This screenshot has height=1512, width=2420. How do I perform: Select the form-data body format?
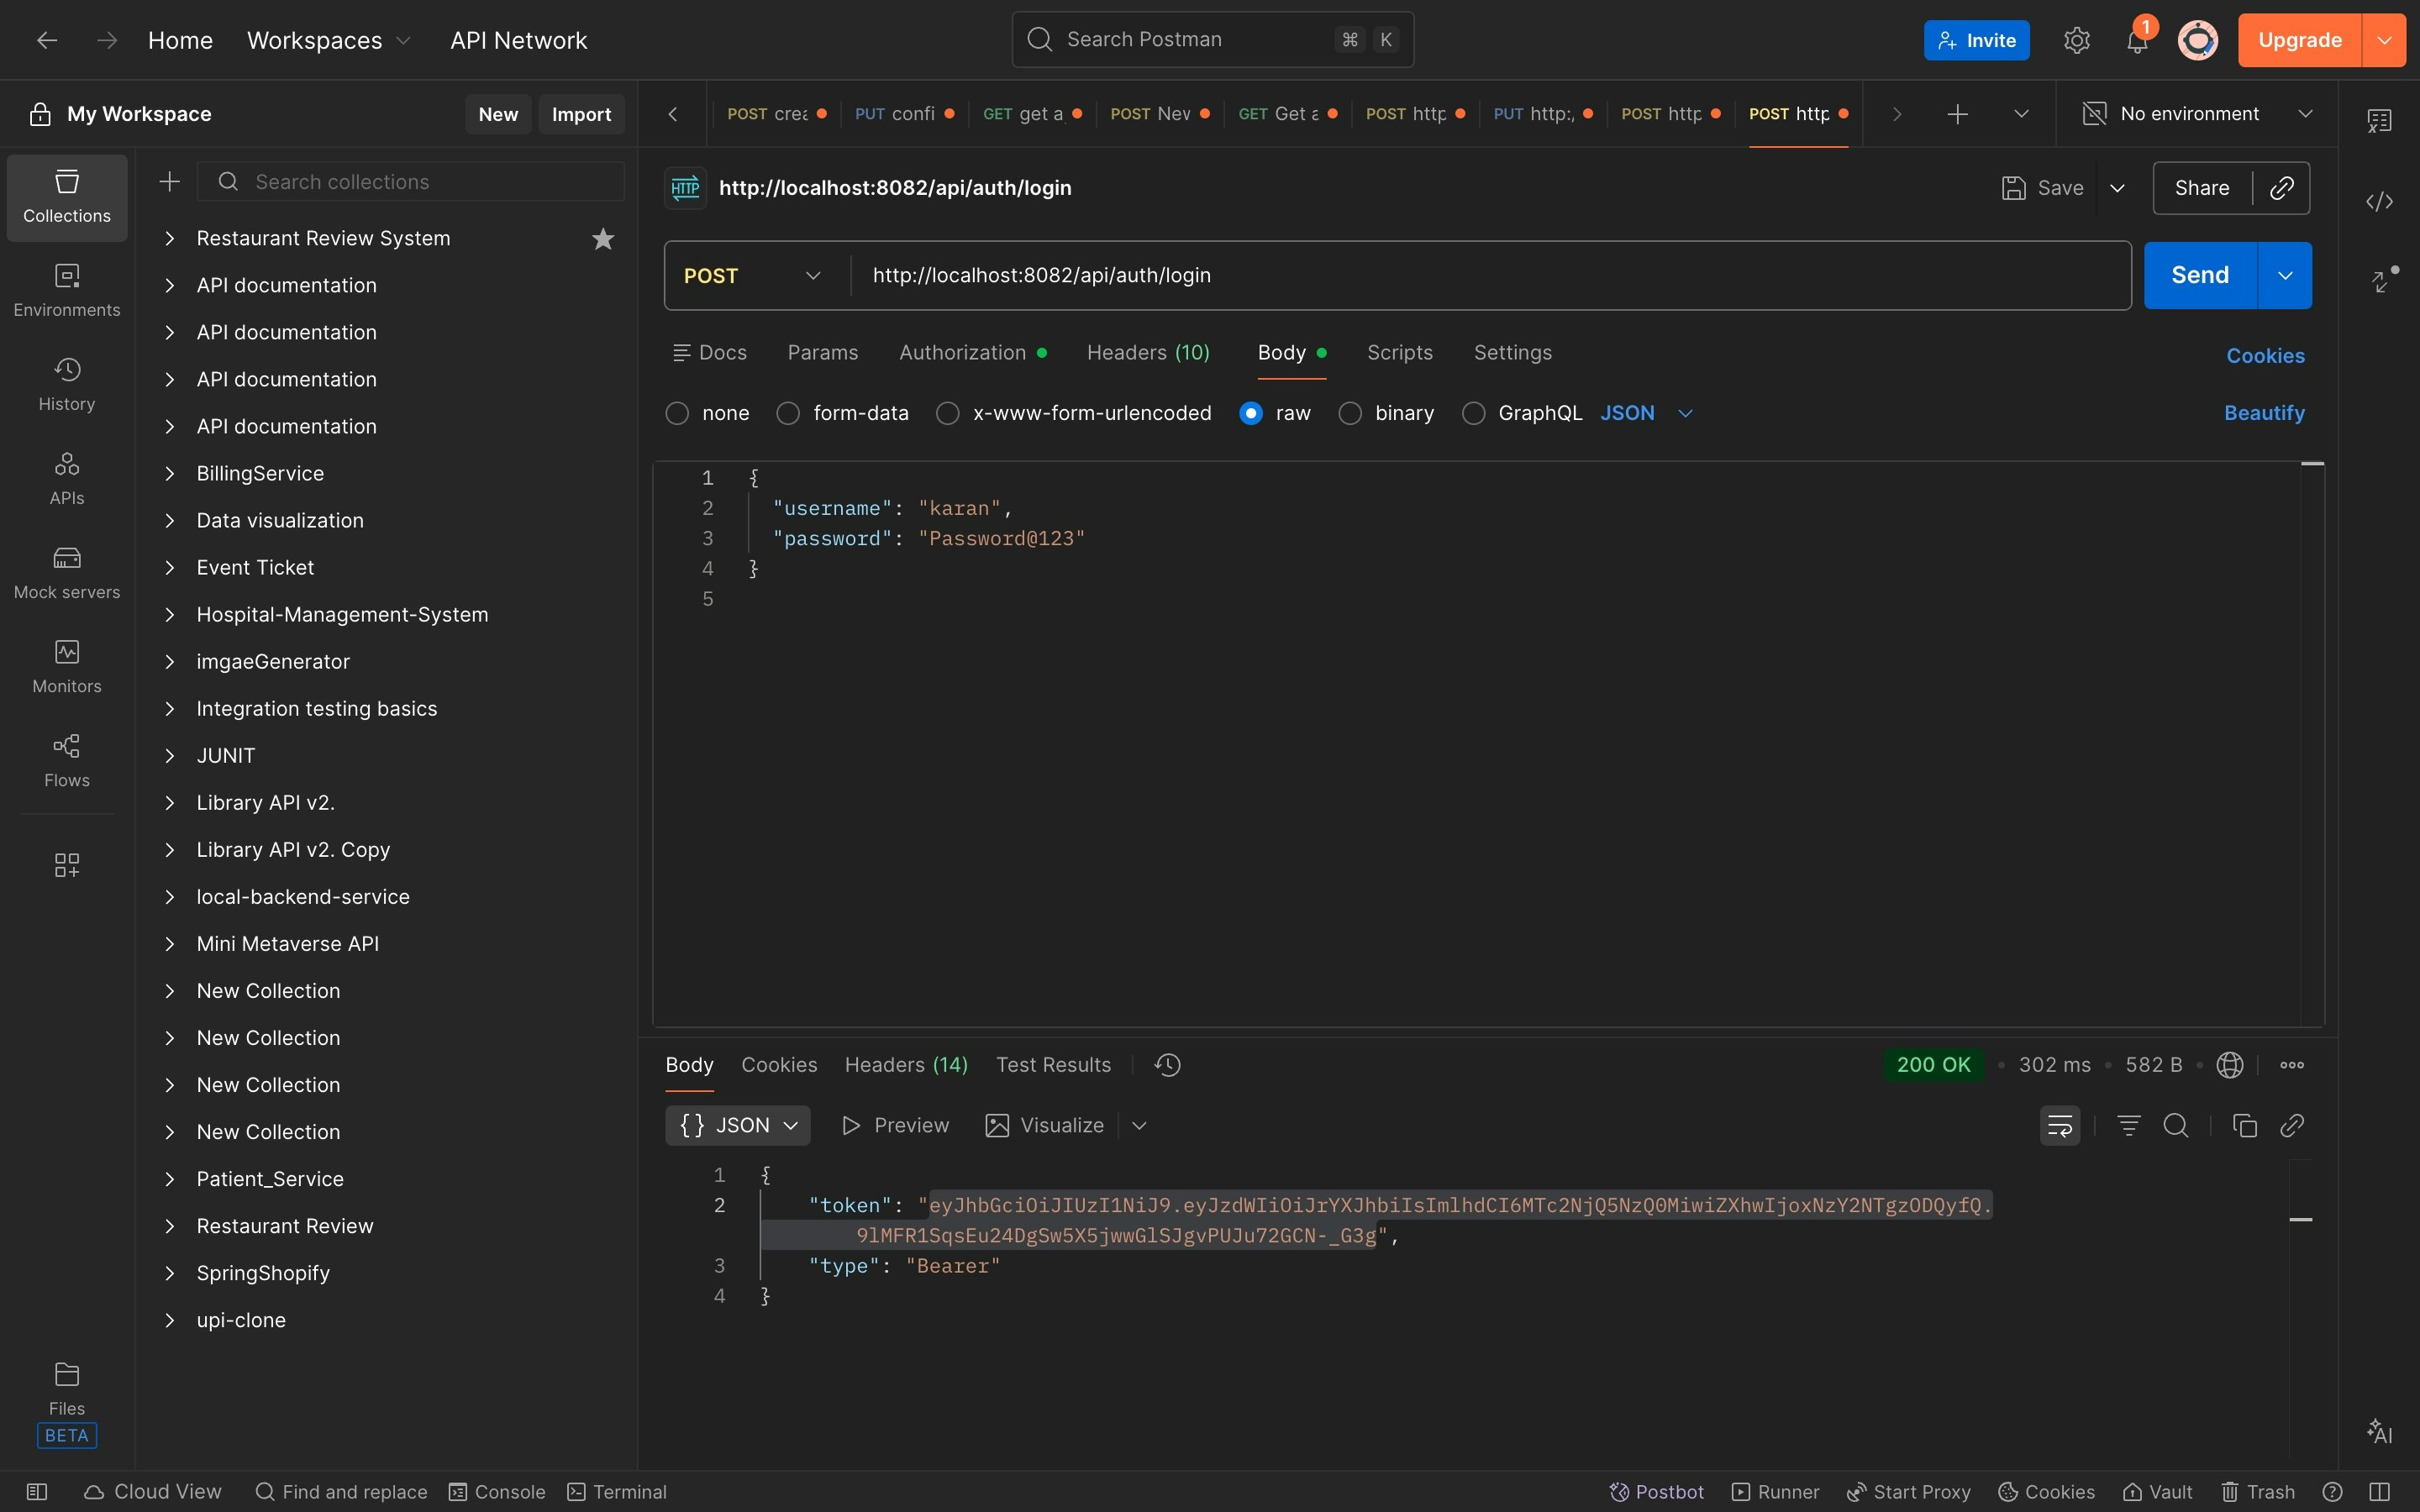point(789,413)
